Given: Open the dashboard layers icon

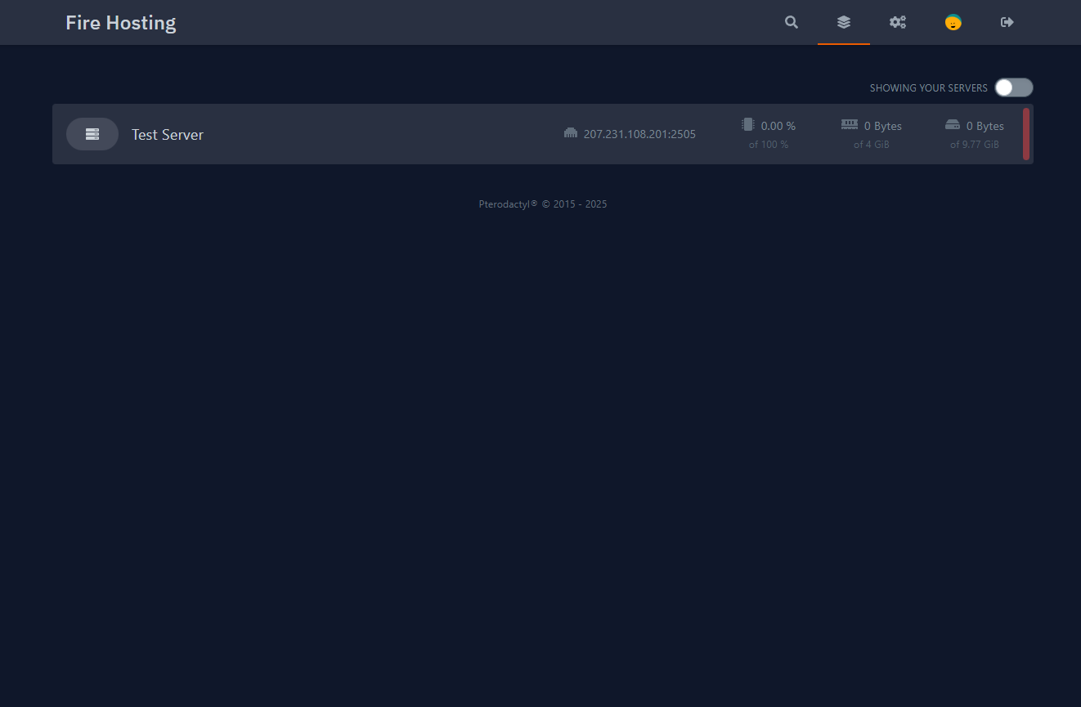Looking at the screenshot, I should tap(844, 22).
